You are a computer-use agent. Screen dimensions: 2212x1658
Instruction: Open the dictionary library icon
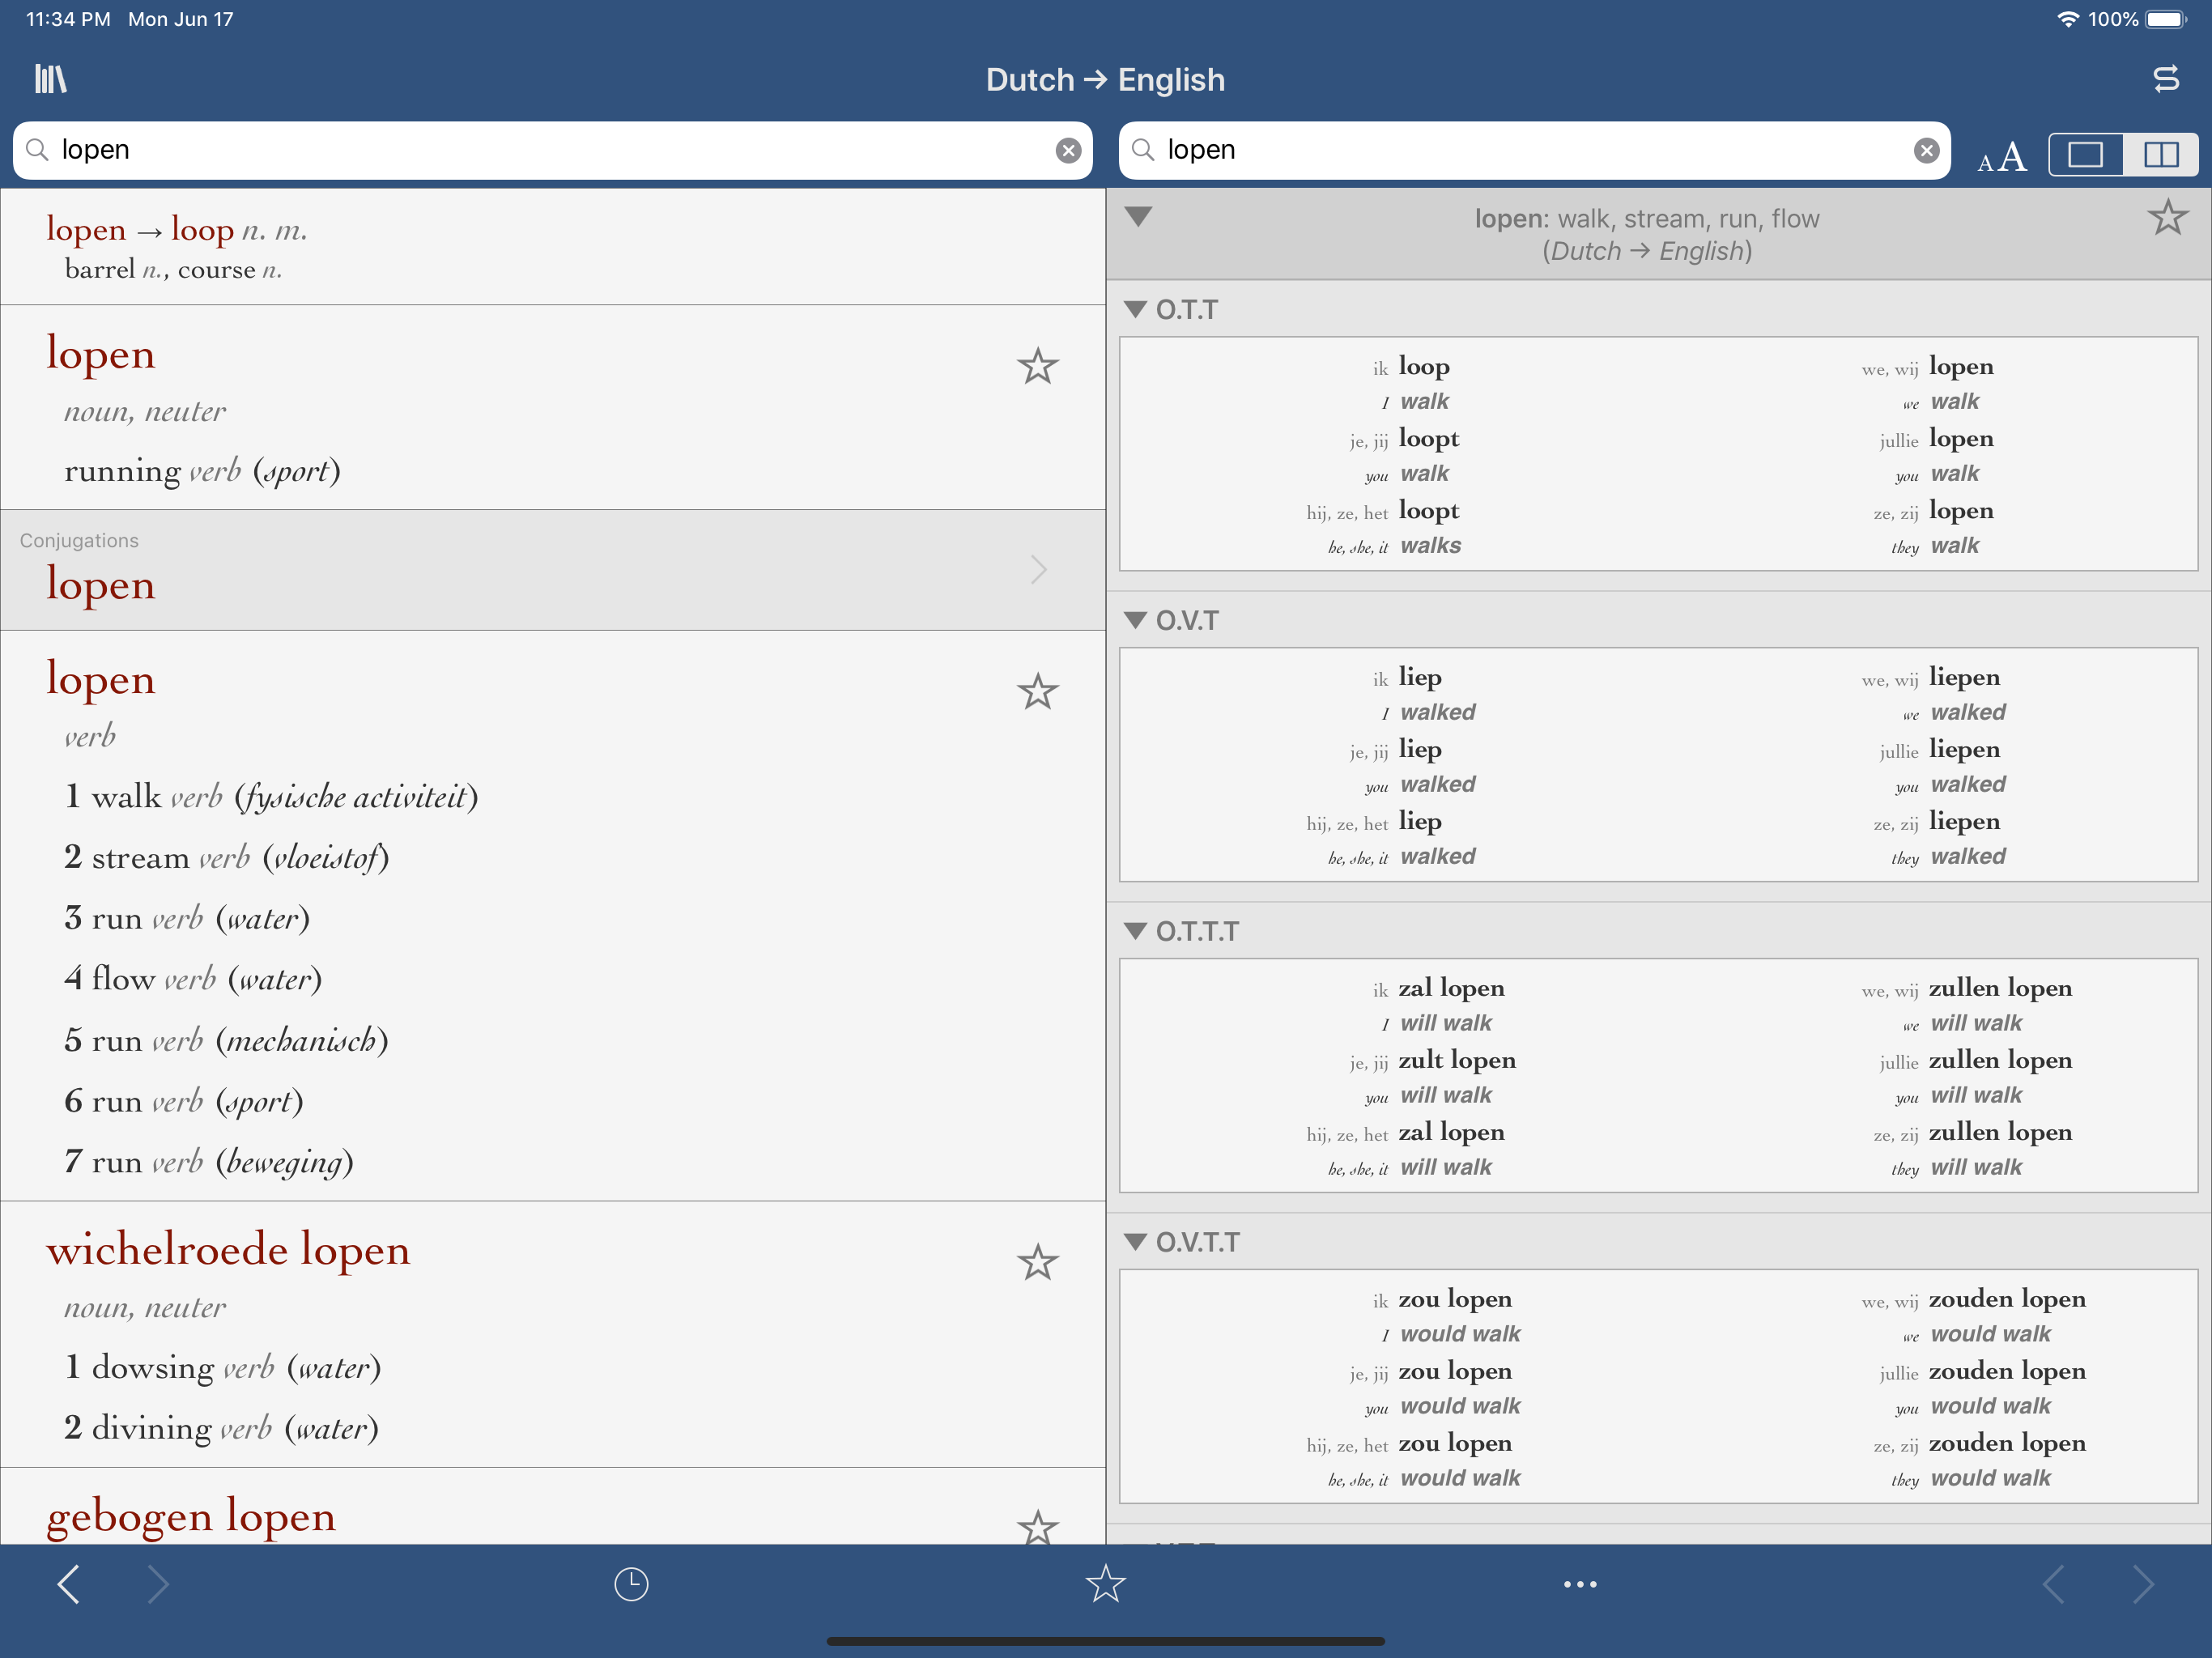coord(50,79)
